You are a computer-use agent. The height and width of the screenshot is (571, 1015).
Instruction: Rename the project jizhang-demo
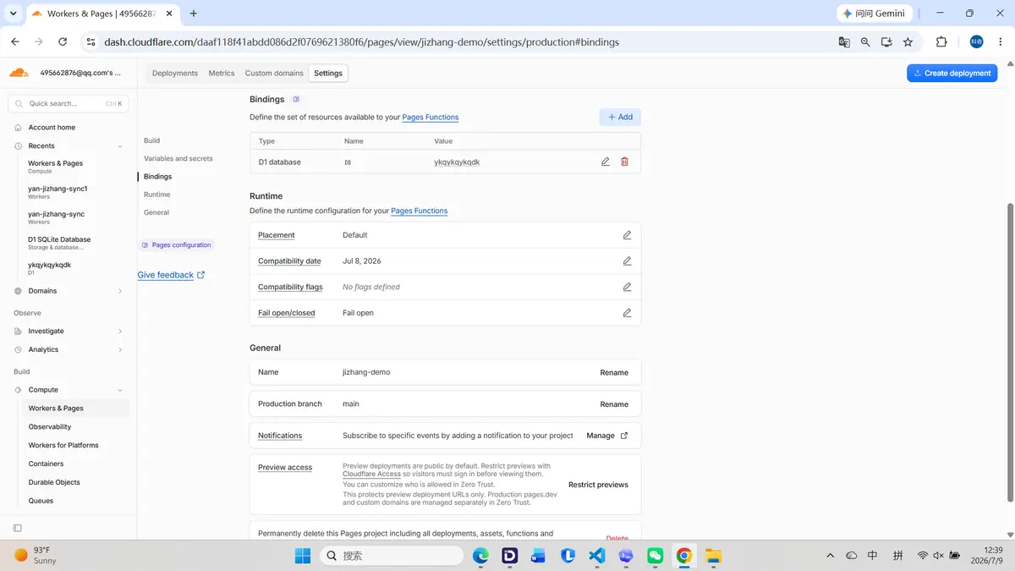click(614, 372)
